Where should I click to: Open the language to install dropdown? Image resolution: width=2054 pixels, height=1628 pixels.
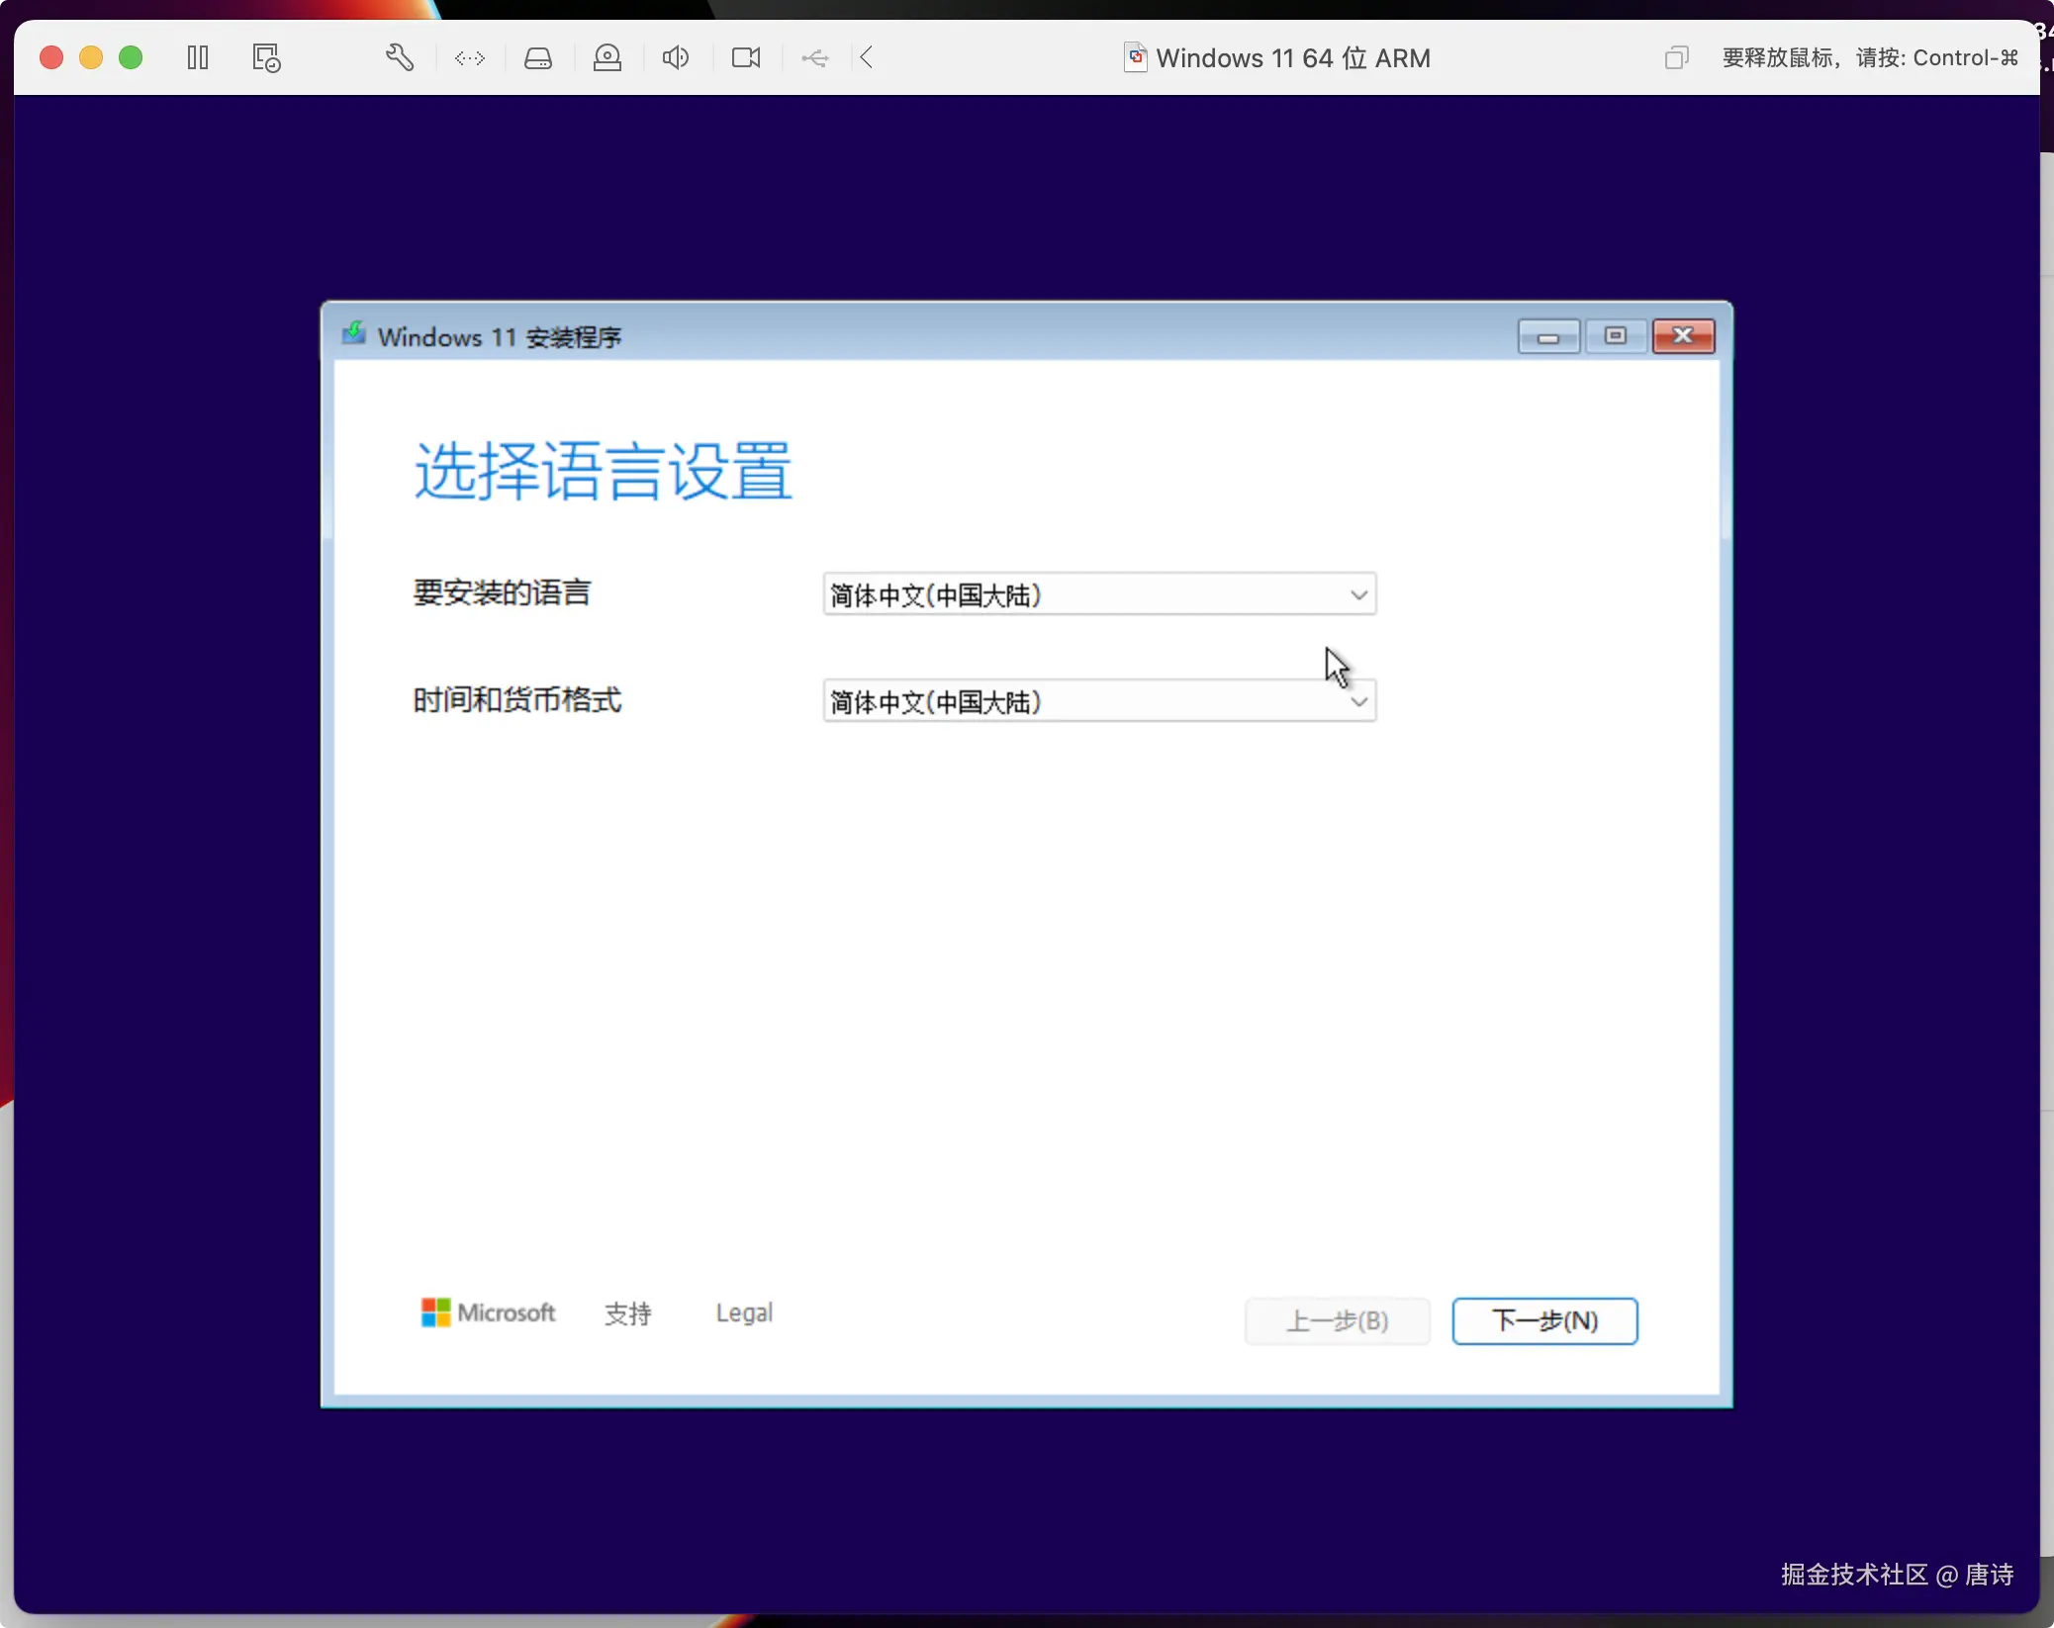1099,594
